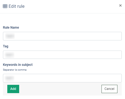Click the Tag label text
The width and height of the screenshot is (125, 99).
(6, 46)
